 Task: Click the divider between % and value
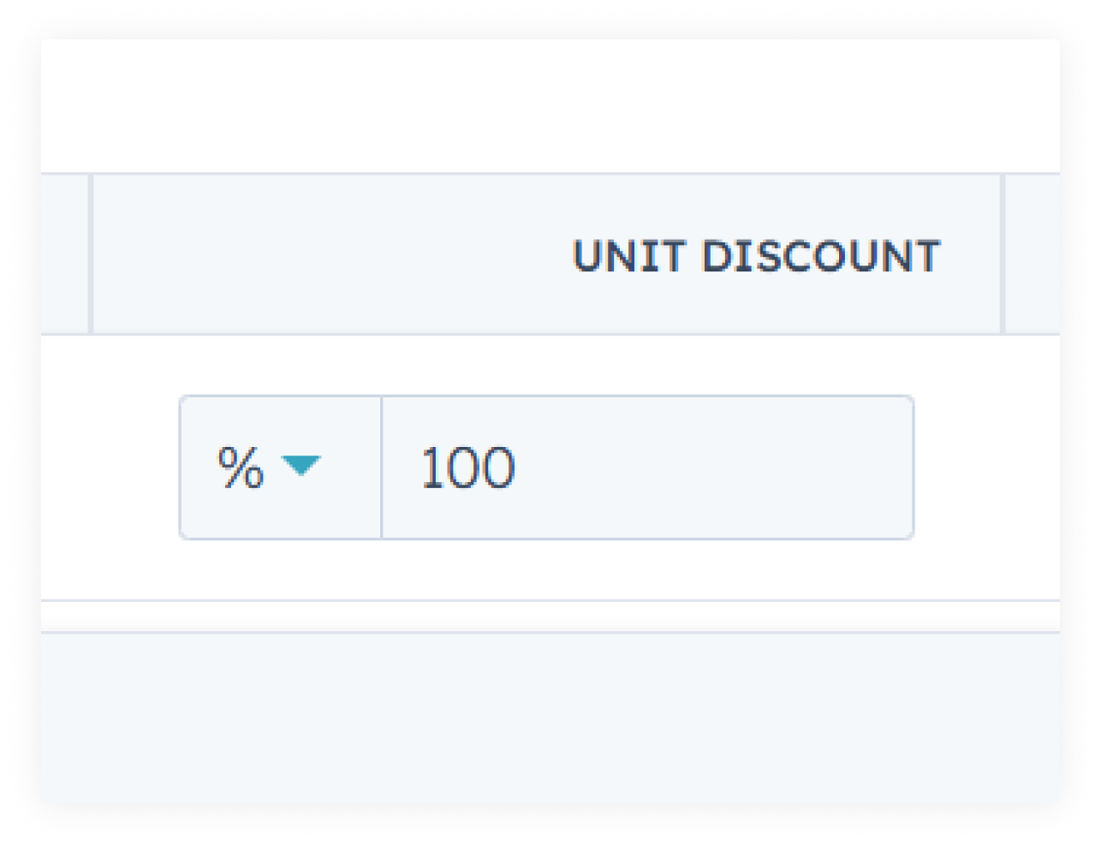tap(382, 467)
